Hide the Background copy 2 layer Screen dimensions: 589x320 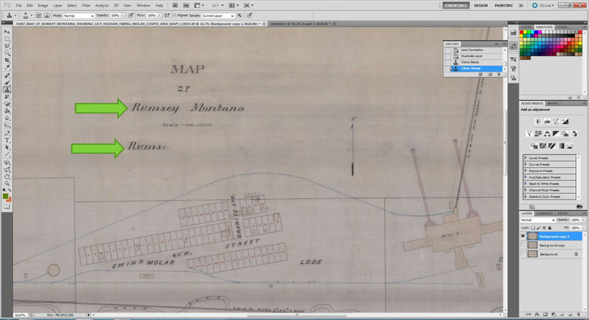523,235
